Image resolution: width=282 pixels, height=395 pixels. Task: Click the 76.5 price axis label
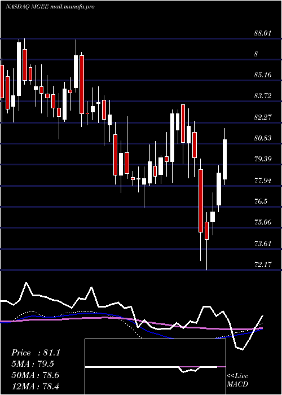tap(261, 201)
